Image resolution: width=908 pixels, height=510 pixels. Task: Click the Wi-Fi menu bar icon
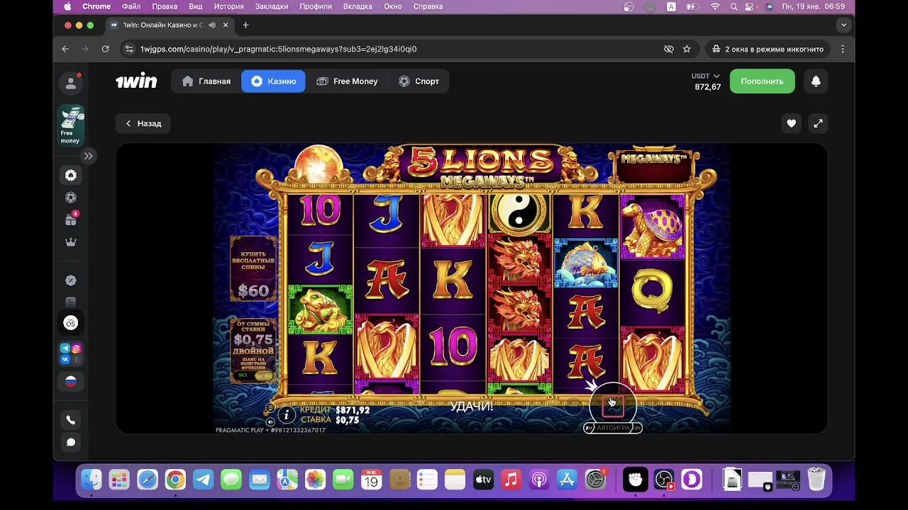click(715, 6)
